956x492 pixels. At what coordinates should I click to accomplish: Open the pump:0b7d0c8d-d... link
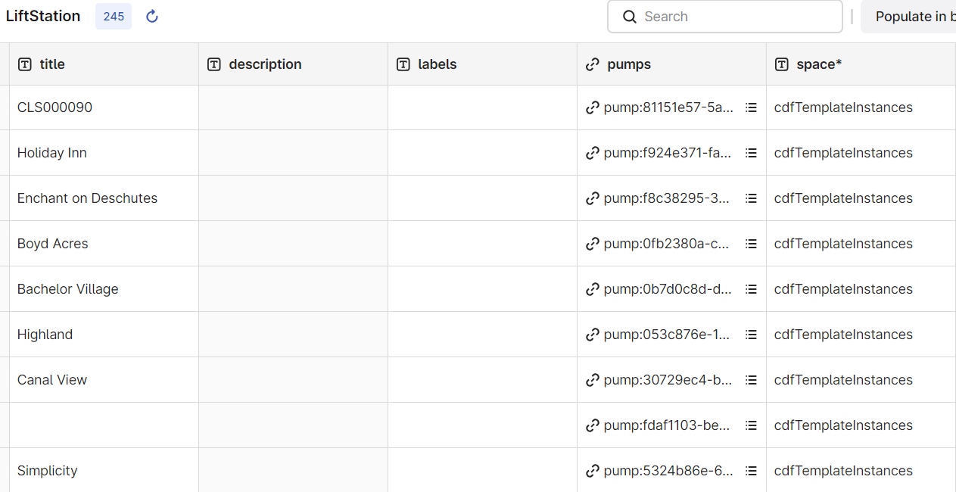[x=668, y=289]
